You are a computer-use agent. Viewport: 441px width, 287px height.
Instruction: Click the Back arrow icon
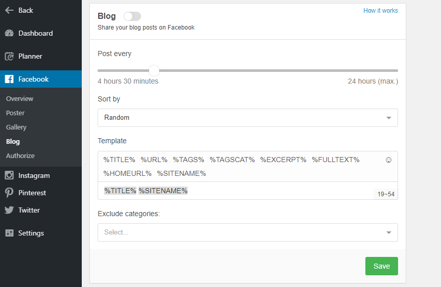[9, 10]
